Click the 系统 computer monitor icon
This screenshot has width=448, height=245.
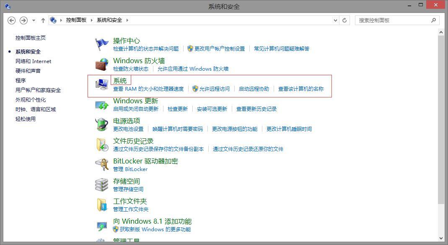[102, 84]
